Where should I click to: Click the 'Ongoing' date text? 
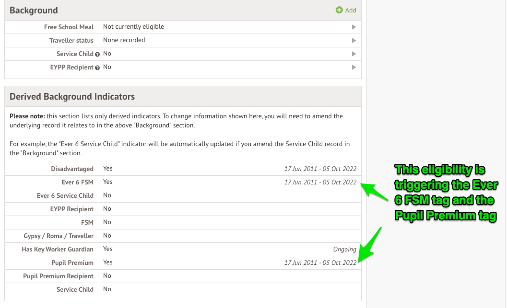tap(344, 249)
